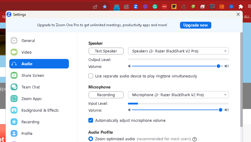The image size is (251, 142).
Task: Click the dark square red-blue extension icon
Action: [212, 7]
